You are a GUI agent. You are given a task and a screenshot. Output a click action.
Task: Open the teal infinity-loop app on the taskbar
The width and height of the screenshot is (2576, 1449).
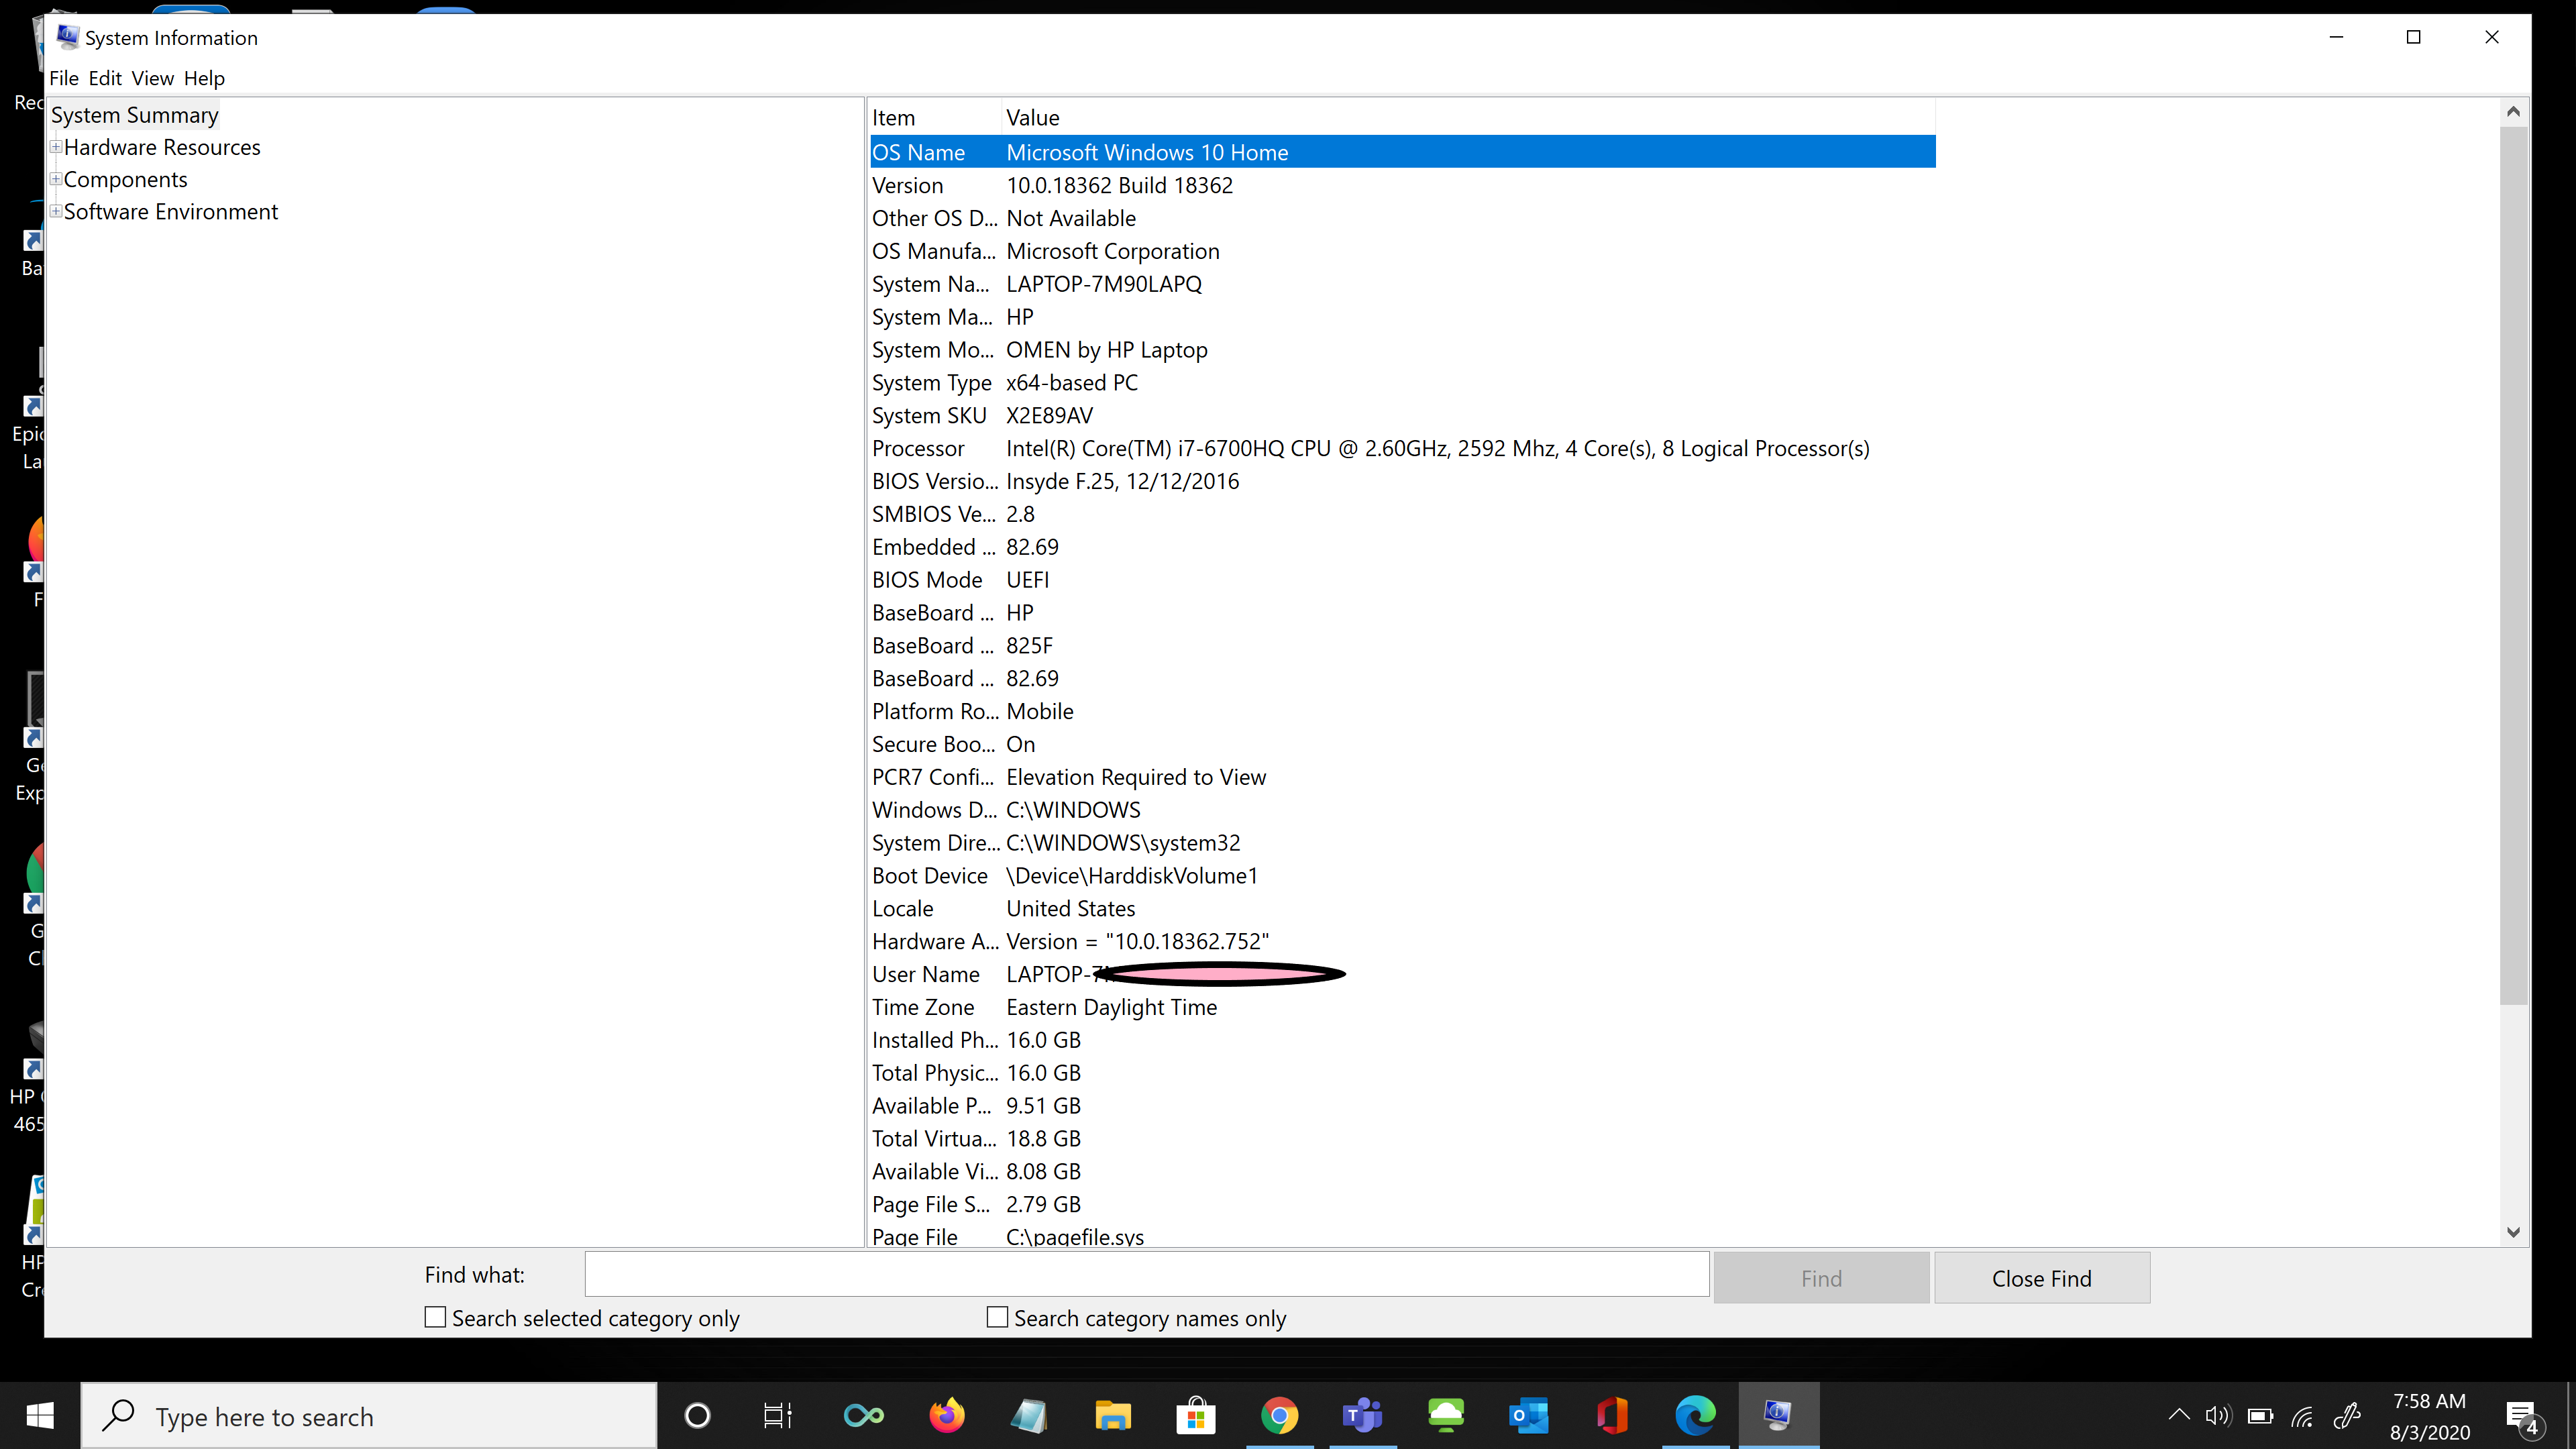(863, 1415)
